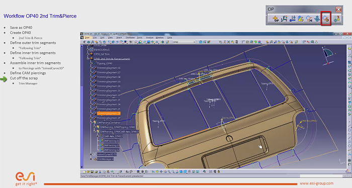This screenshot has height=188, width=352.
Task: Select TrimManager.4 in the specification tree
Action: click(x=106, y=159)
